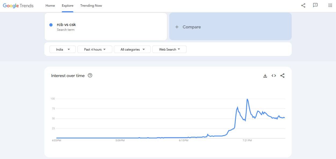Viewport: 336px width, 159px height.
Task: Switch to the Trending Now tab
Action: 91,6
